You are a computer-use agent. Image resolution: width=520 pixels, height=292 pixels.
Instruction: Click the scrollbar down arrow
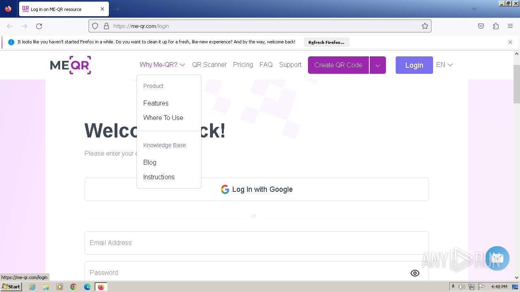pos(517,278)
